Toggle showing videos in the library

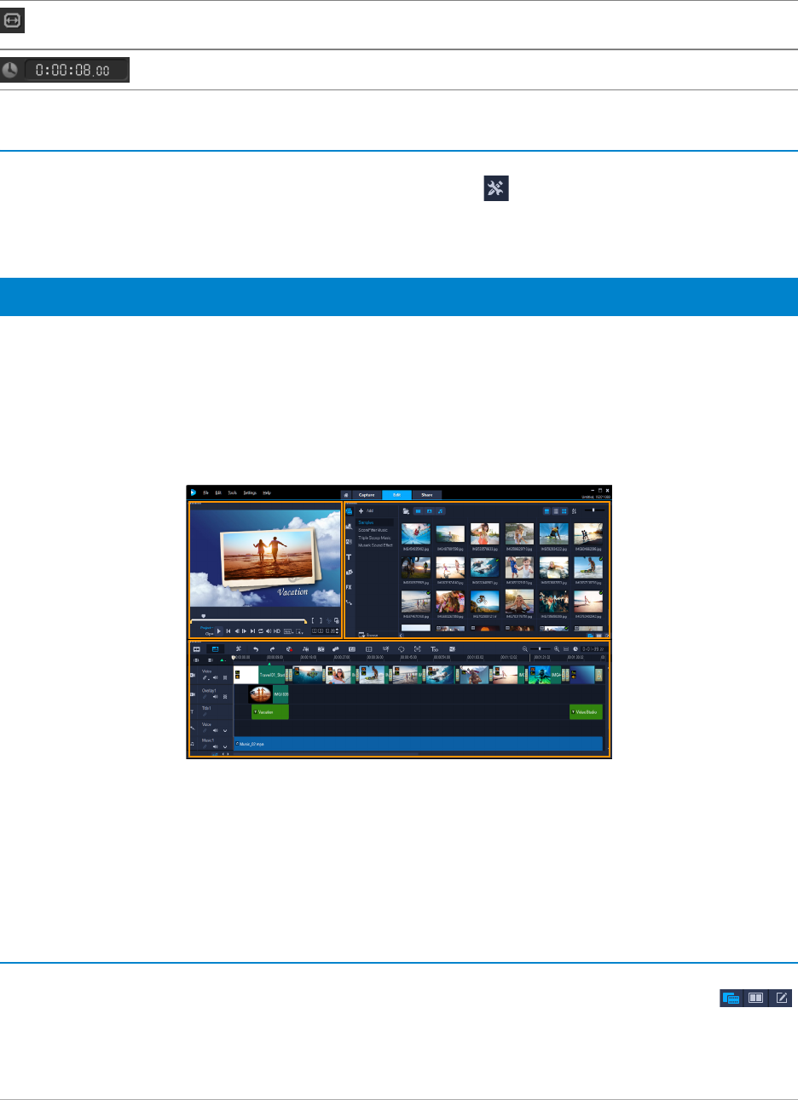(x=418, y=510)
